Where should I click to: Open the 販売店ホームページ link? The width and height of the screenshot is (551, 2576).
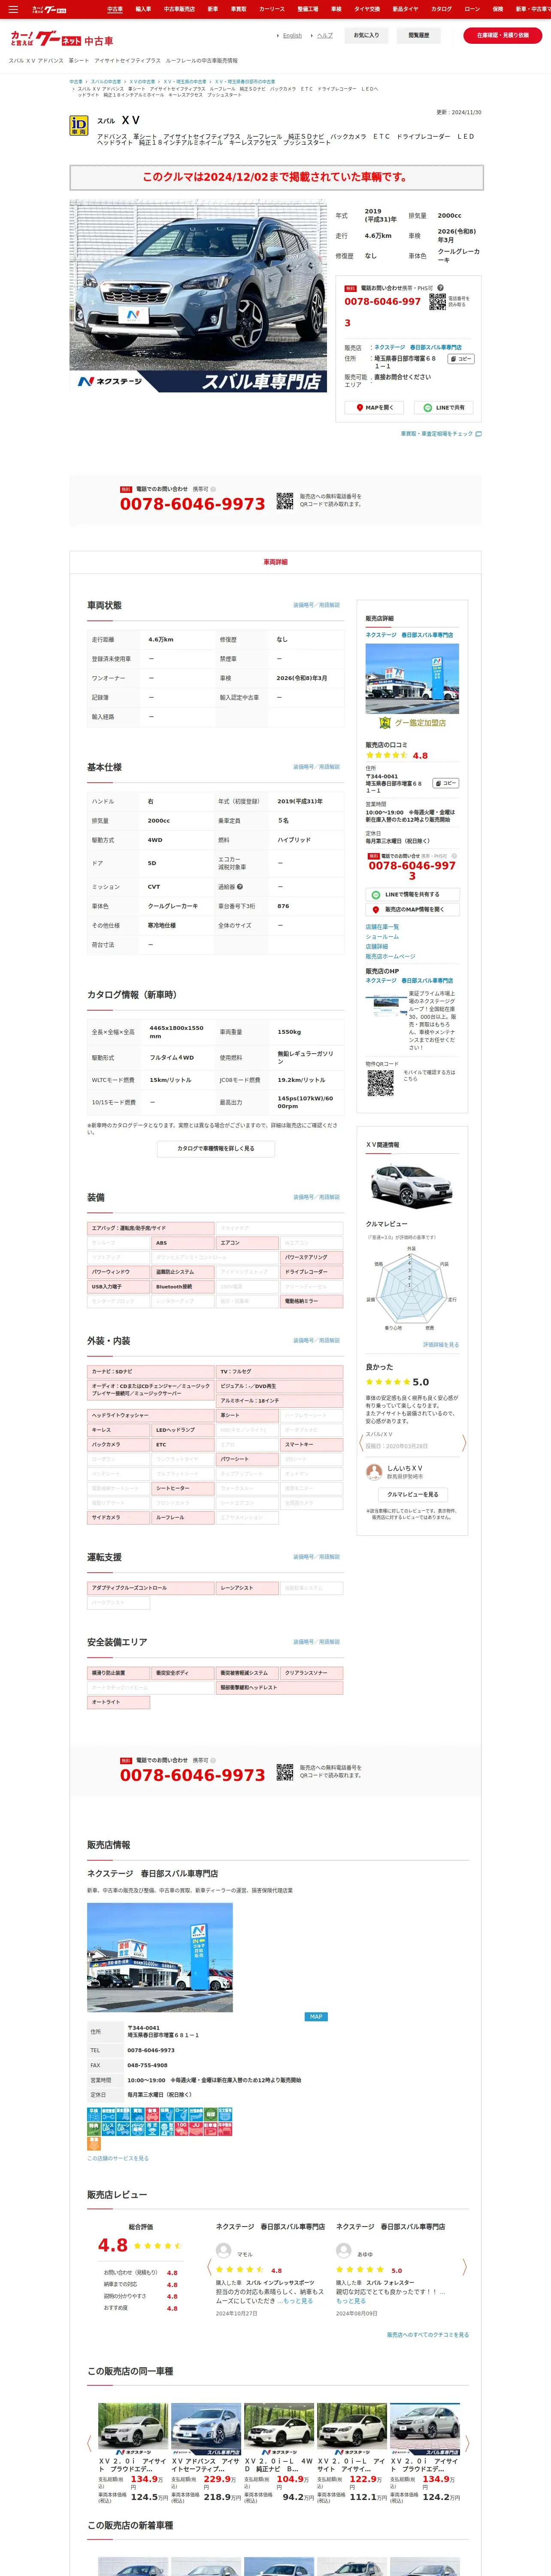(x=390, y=956)
